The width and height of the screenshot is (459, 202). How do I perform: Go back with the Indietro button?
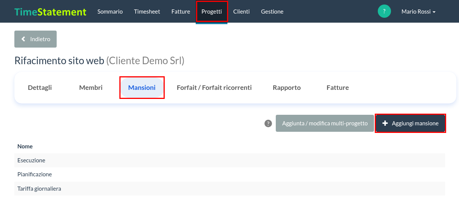[x=36, y=39]
